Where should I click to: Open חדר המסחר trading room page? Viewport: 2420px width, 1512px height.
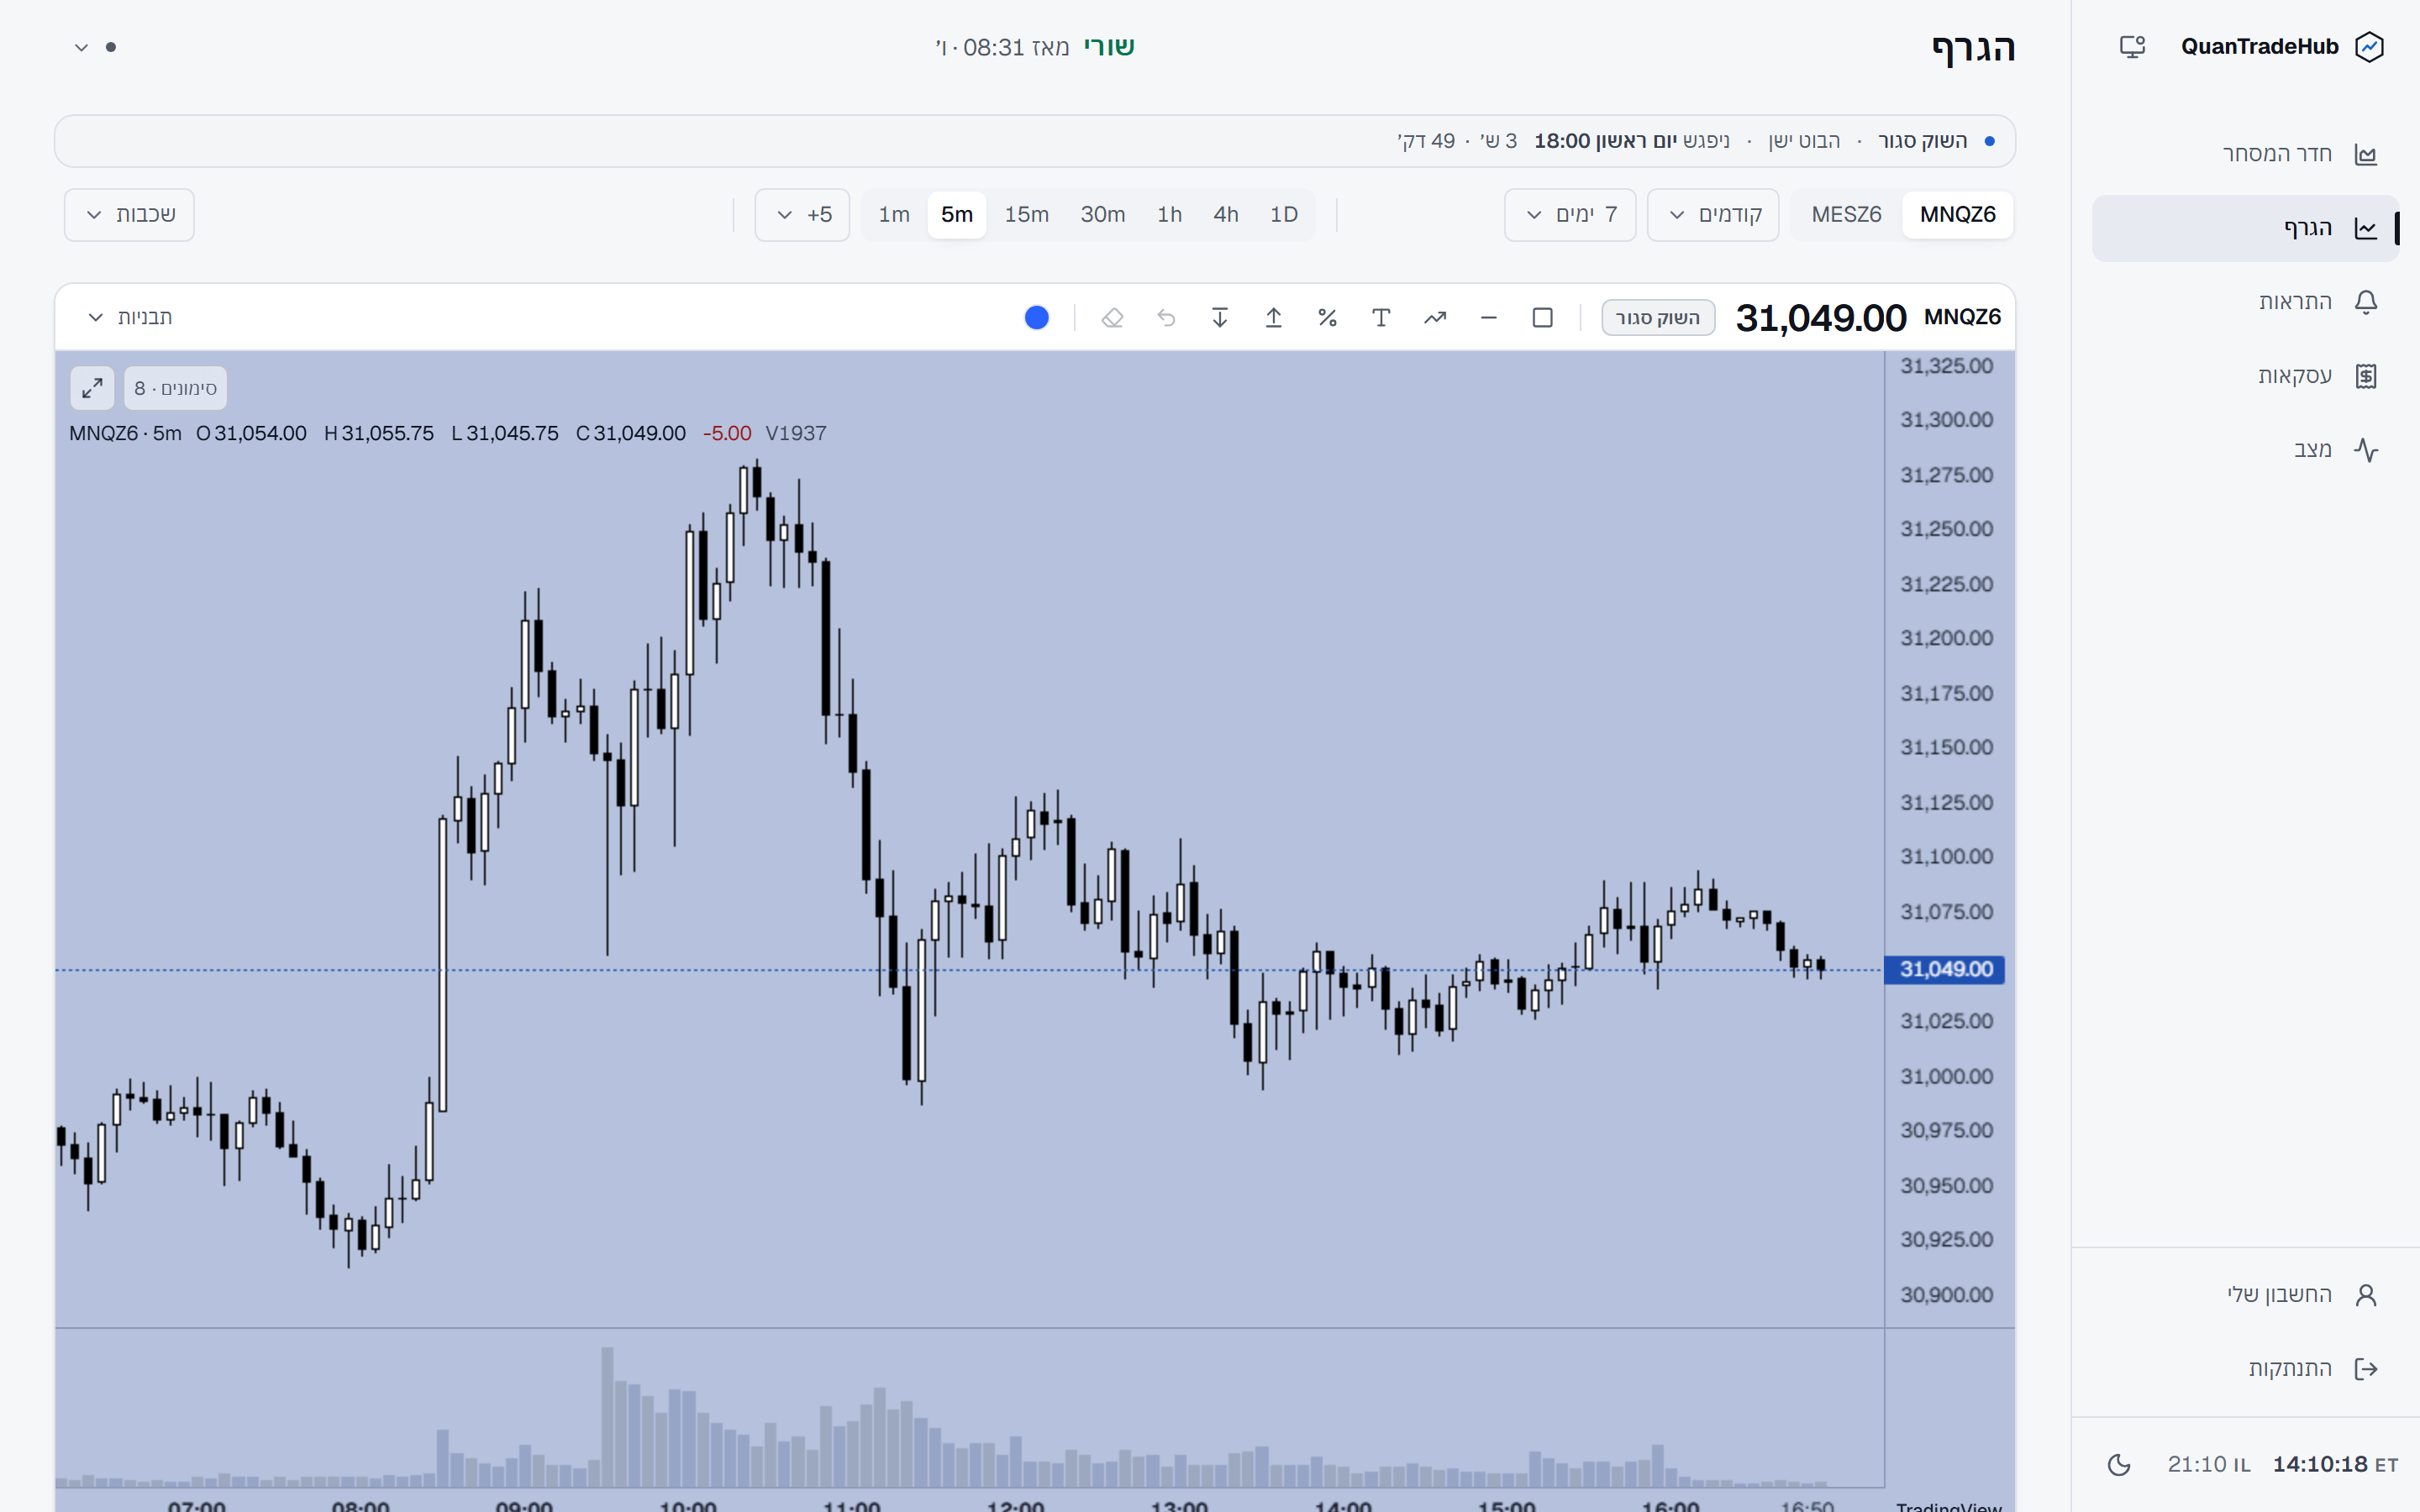2245,154
